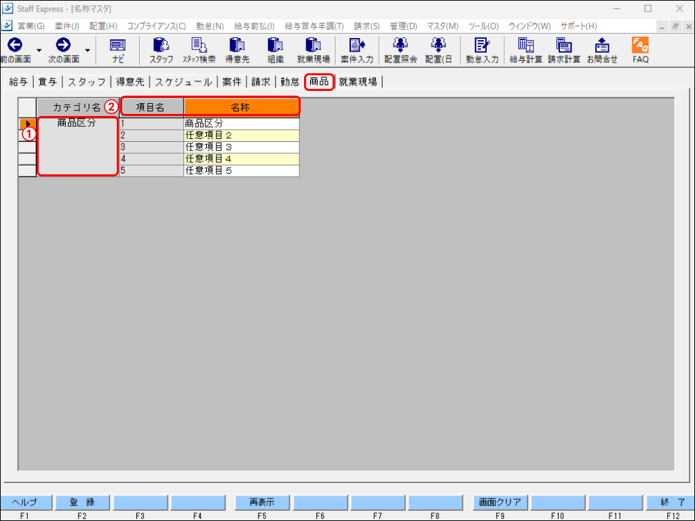Image resolution: width=695 pixels, height=521 pixels.
Task: Open the サポート(H) menu
Action: tap(579, 26)
